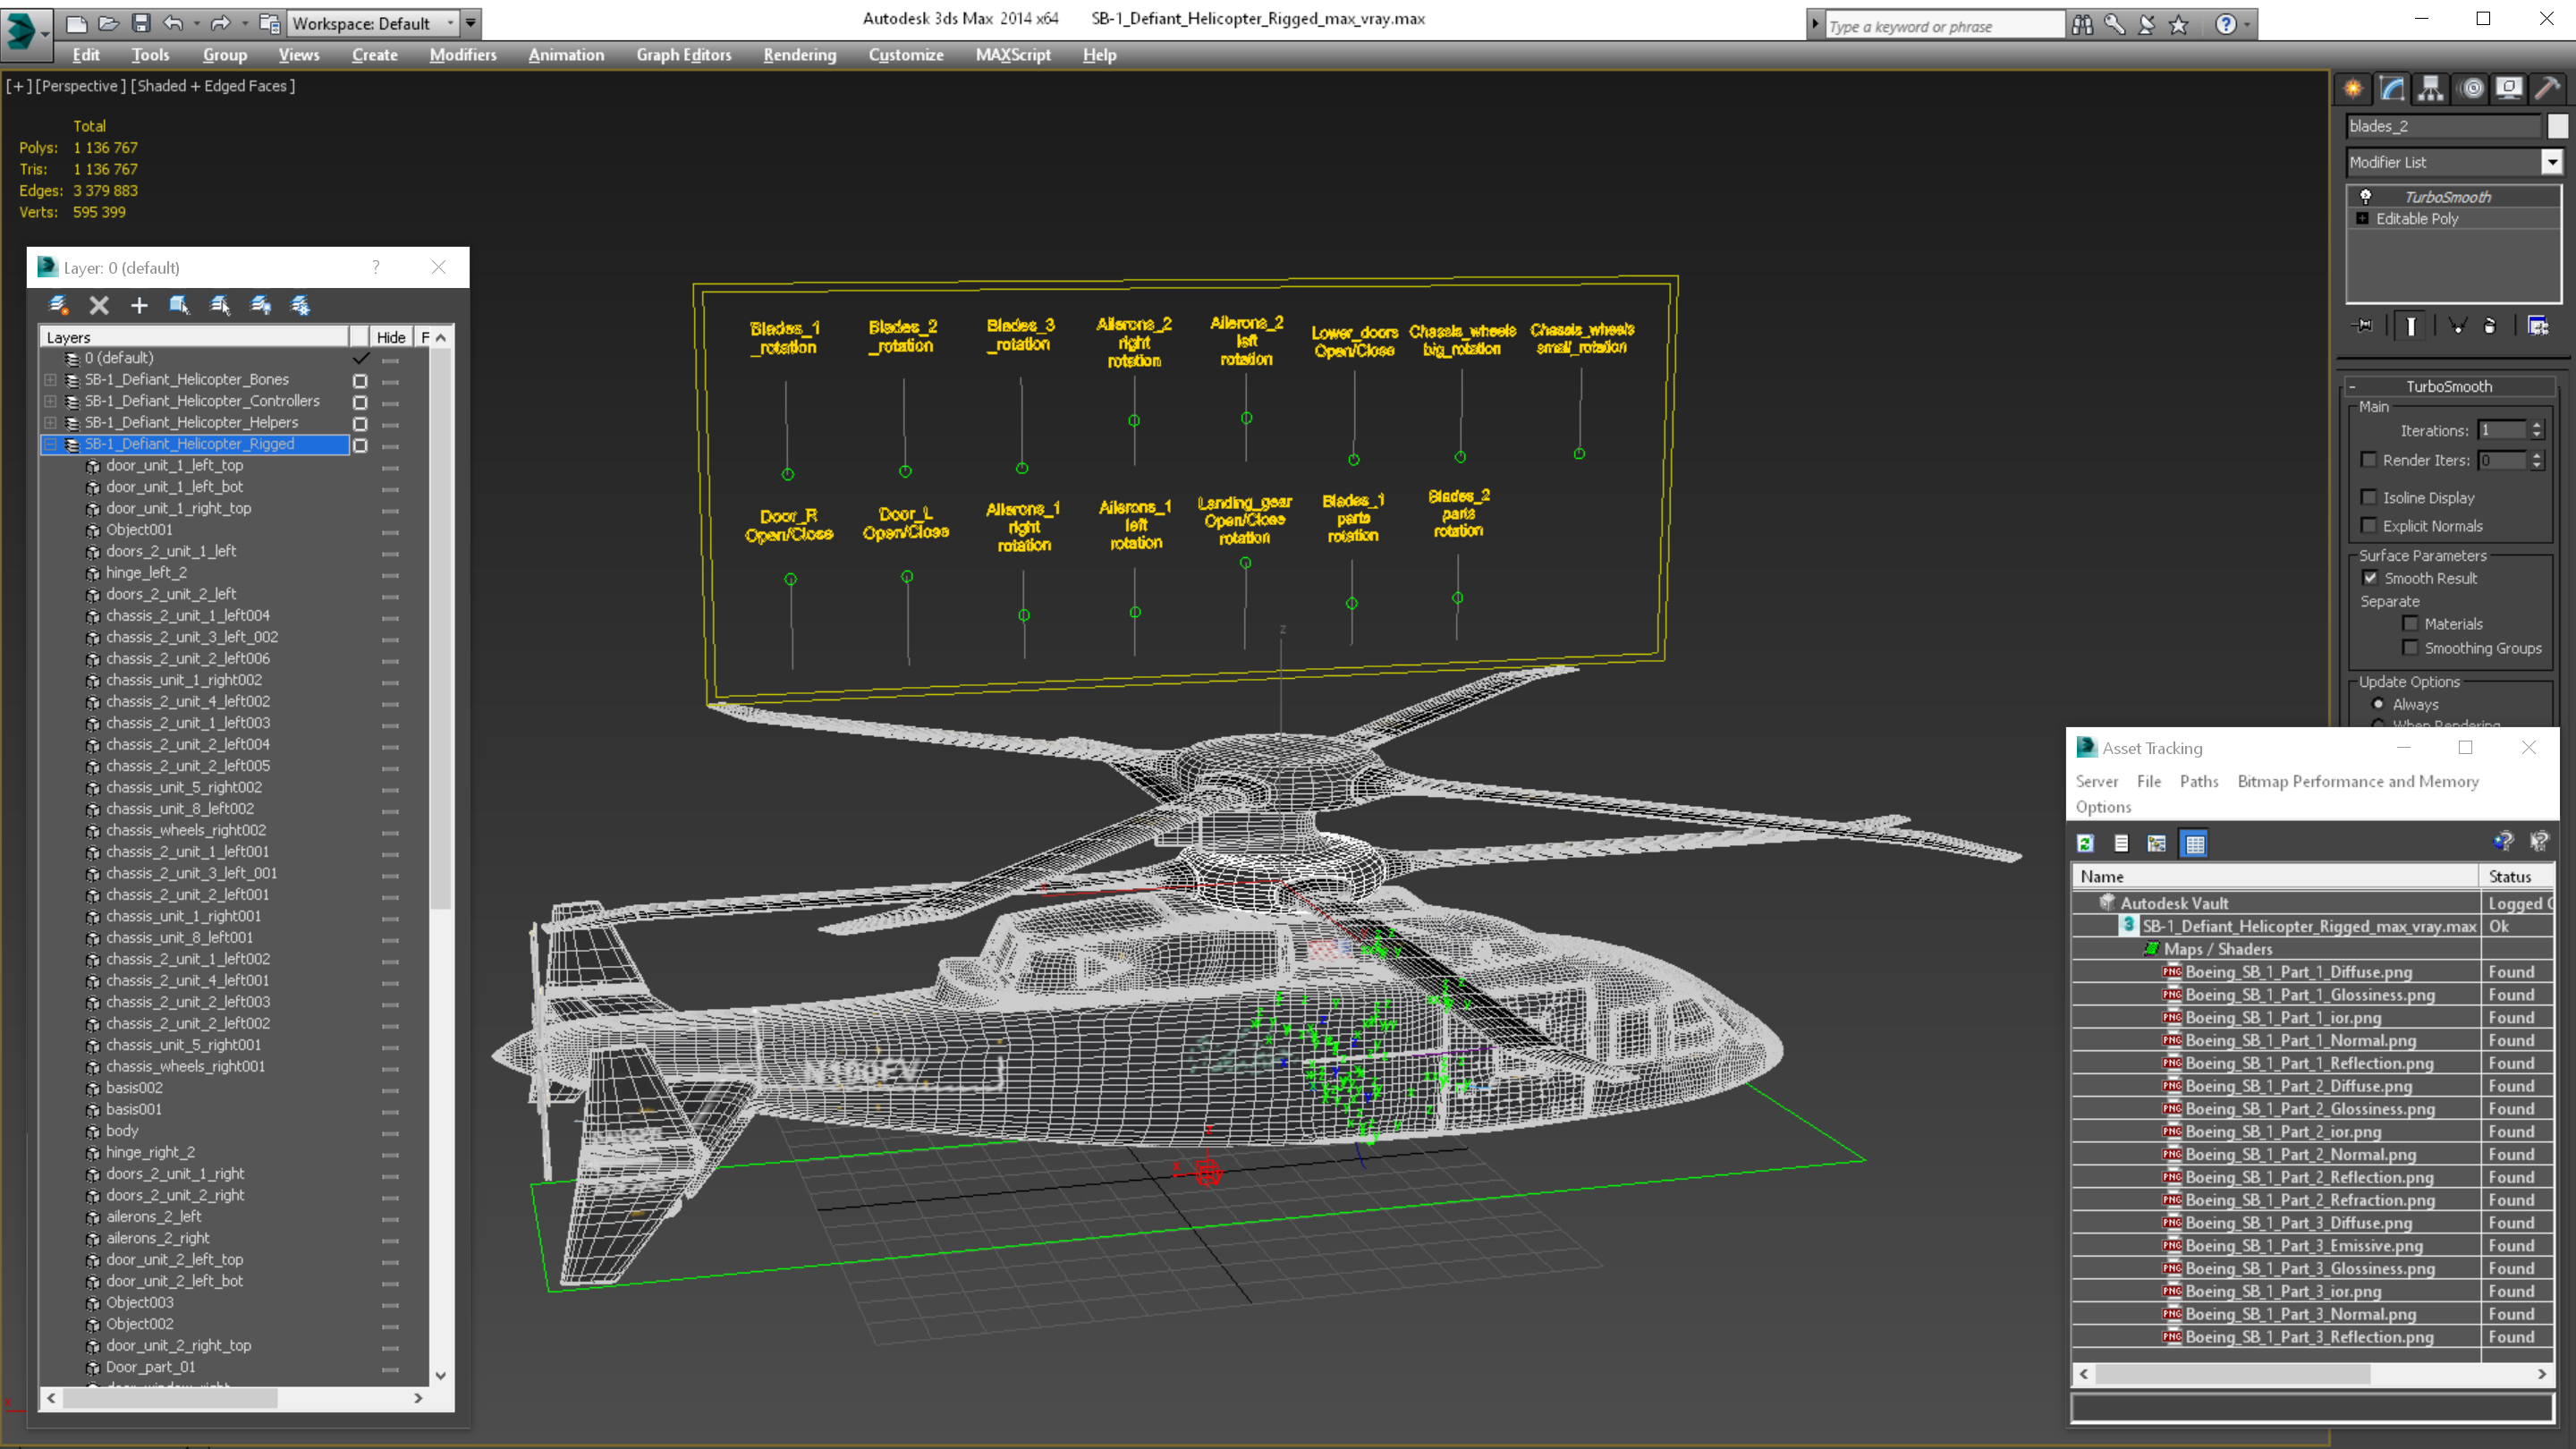Open the Edit menu

click(x=86, y=55)
